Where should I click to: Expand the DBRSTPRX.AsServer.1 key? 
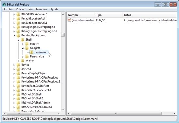(14, 14)
